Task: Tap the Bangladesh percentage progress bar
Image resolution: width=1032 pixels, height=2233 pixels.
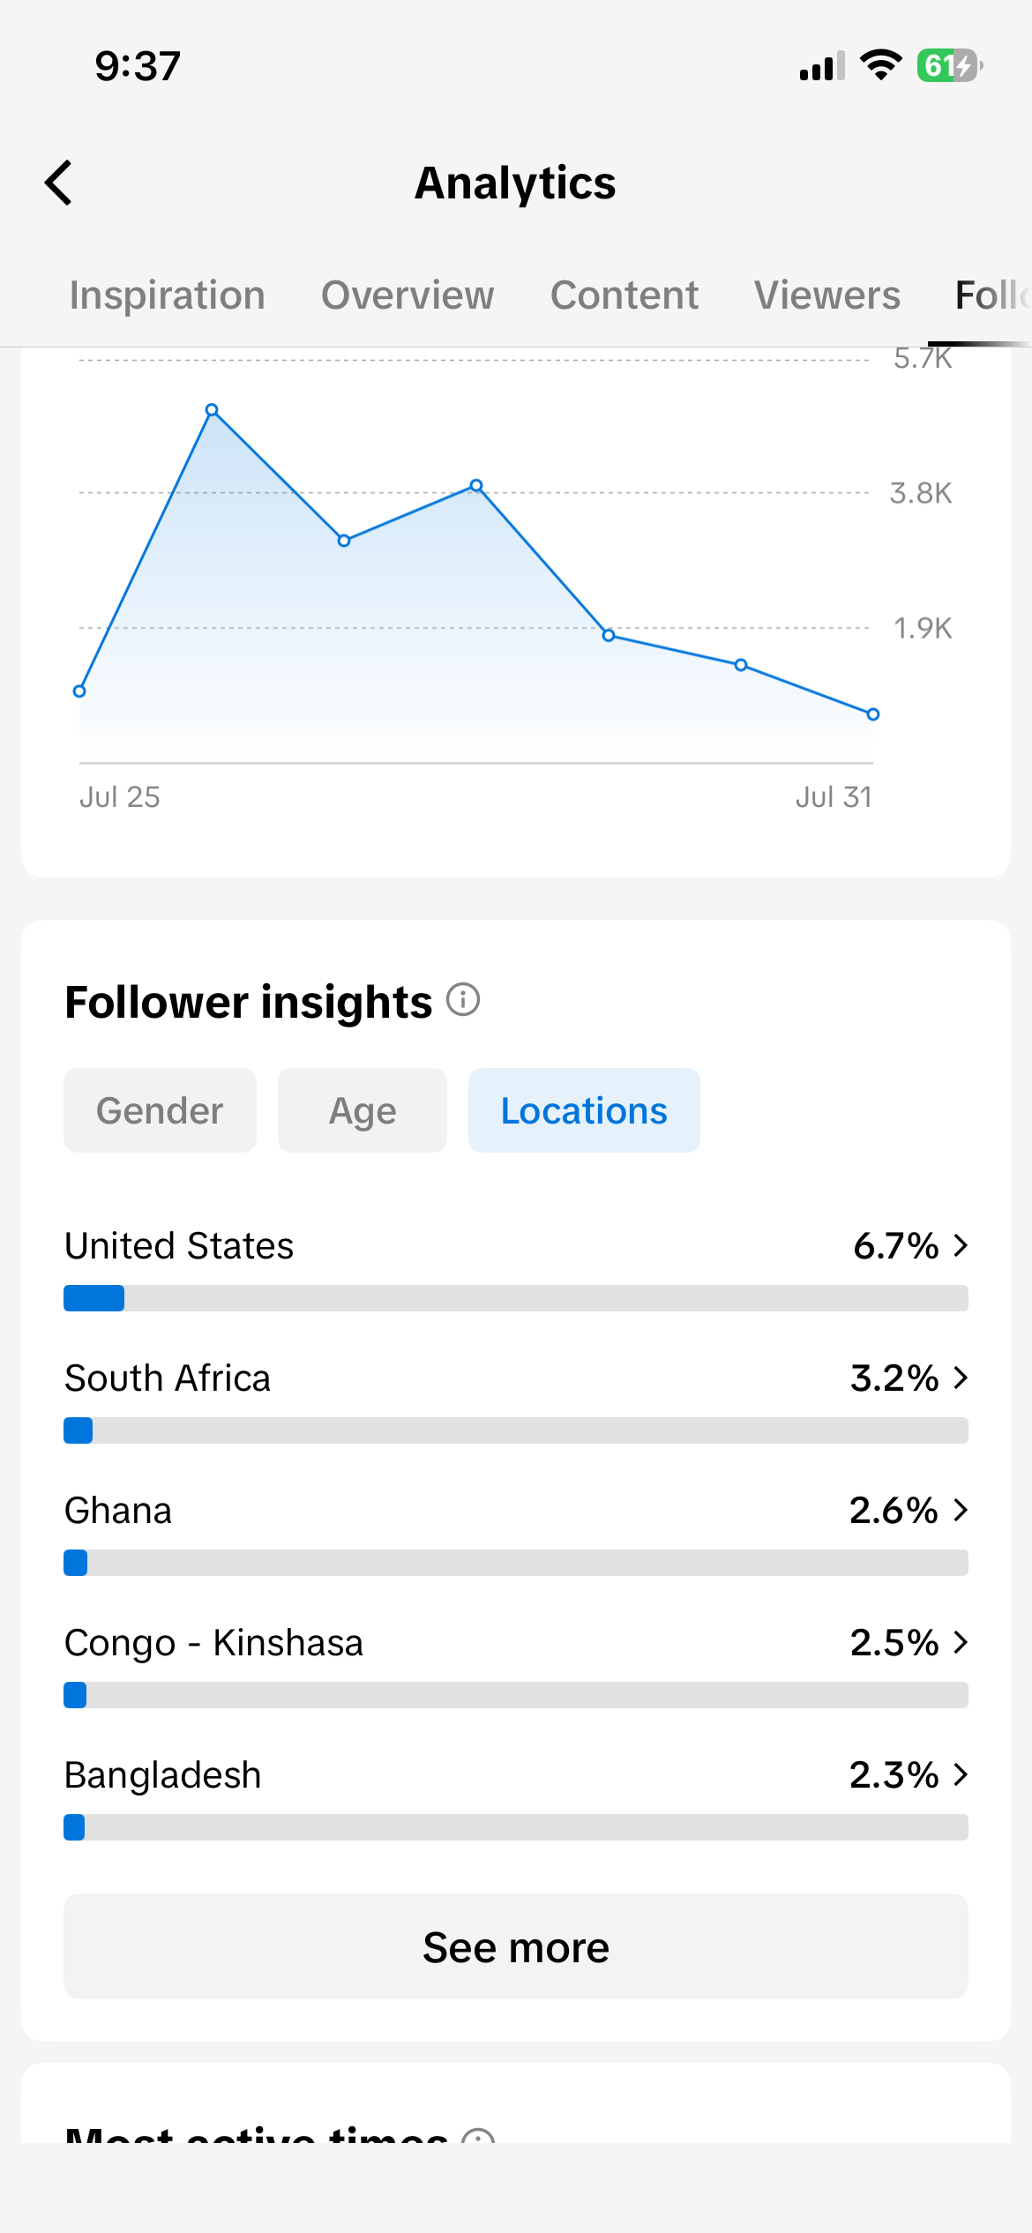Action: tap(516, 1827)
